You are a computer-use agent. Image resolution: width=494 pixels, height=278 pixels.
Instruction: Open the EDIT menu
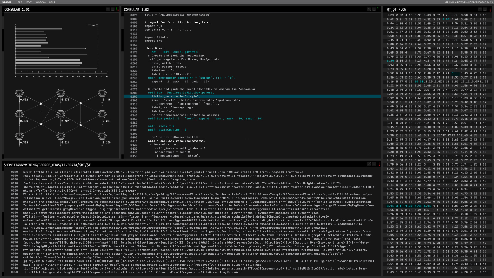[29, 2]
